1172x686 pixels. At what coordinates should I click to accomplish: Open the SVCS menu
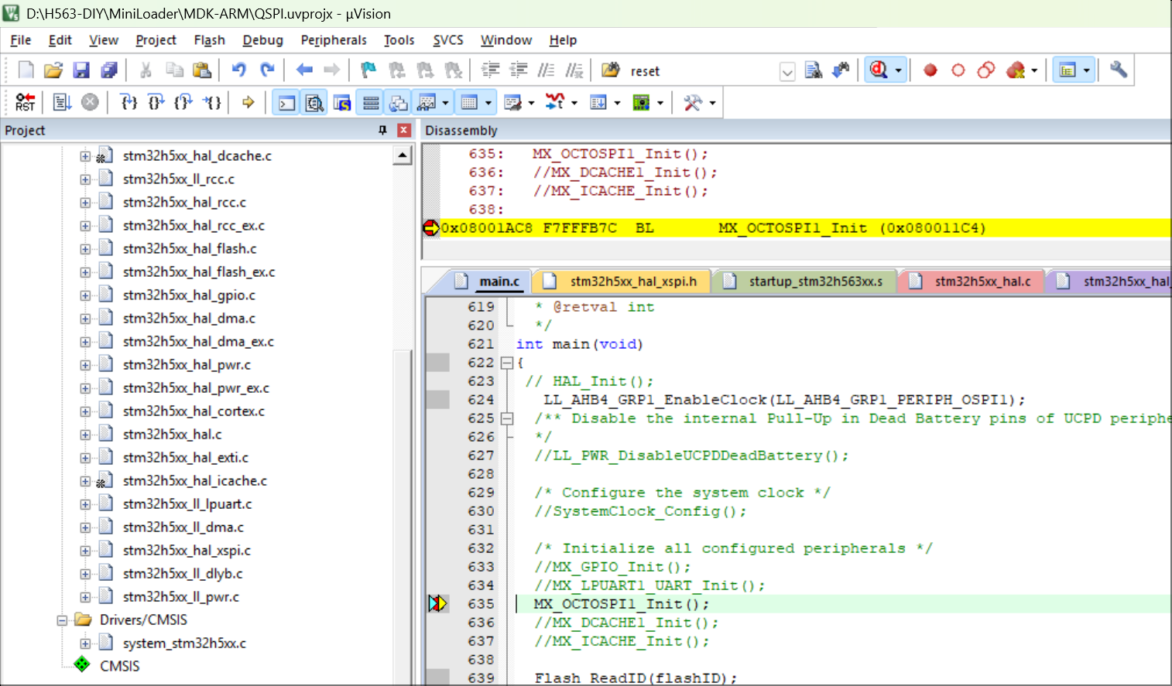pos(448,40)
